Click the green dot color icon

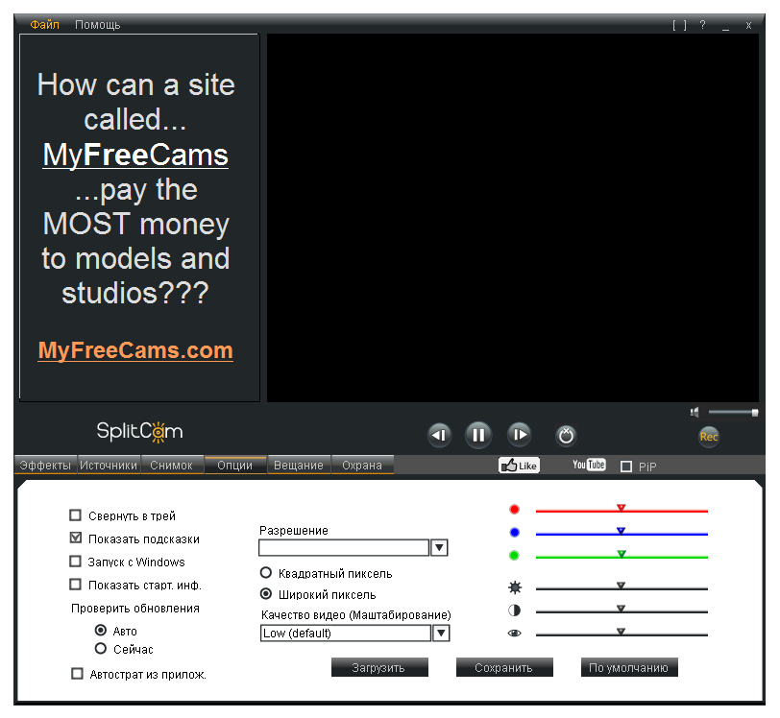514,556
